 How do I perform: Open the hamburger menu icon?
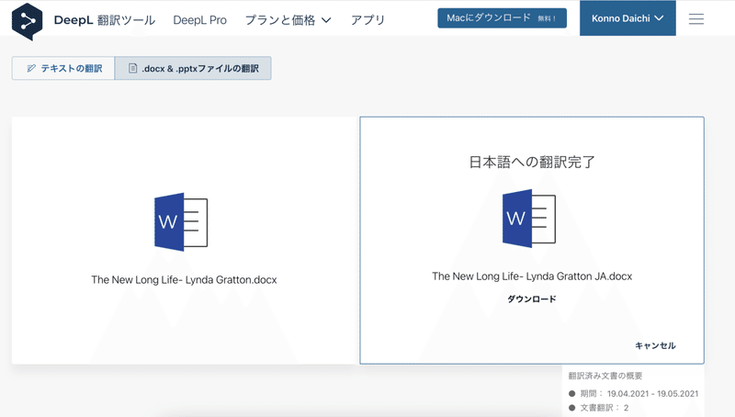point(696,18)
